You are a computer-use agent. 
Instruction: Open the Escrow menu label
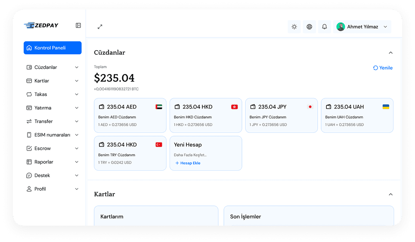point(42,148)
